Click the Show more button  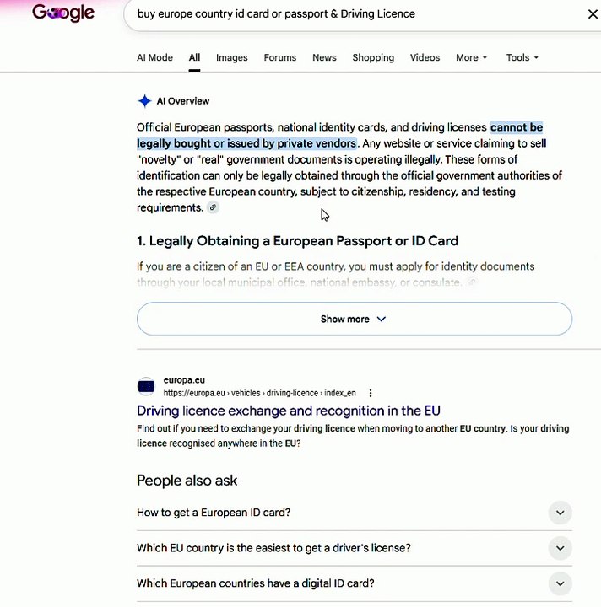[x=355, y=319]
